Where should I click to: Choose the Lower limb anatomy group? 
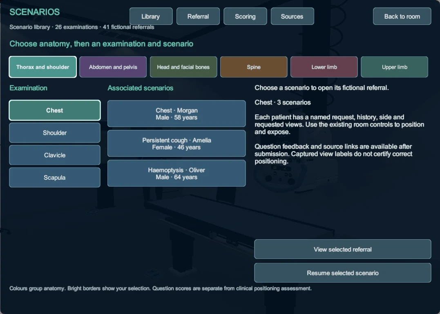coord(324,67)
